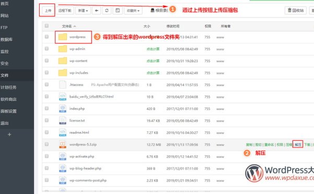Open 计划任务 in the sidebar
Image resolution: width=314 pixels, height=194 pixels.
tap(8, 87)
